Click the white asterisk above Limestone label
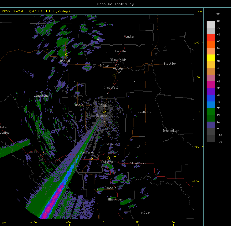231x226 pixels. coord(41,93)
